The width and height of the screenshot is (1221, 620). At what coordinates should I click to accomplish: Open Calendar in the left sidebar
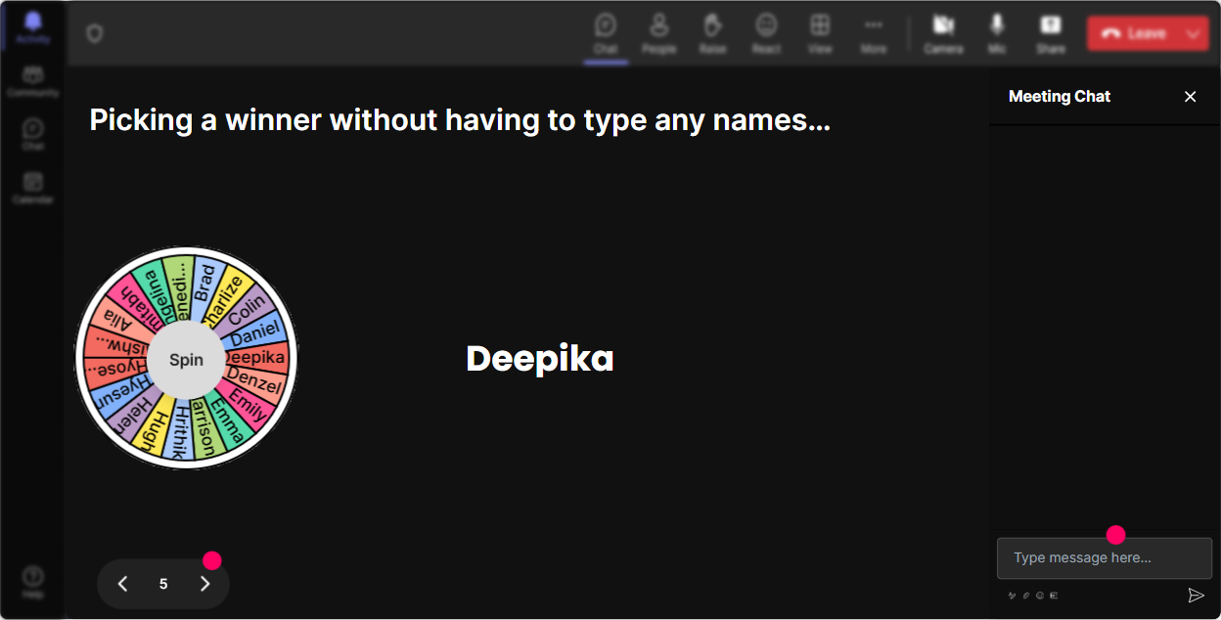33,188
